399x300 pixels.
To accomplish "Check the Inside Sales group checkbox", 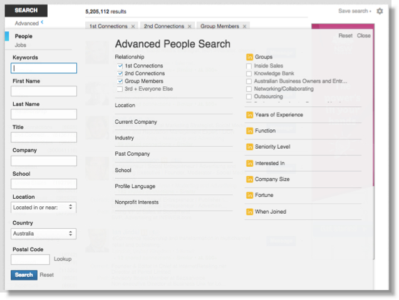I will [x=249, y=66].
